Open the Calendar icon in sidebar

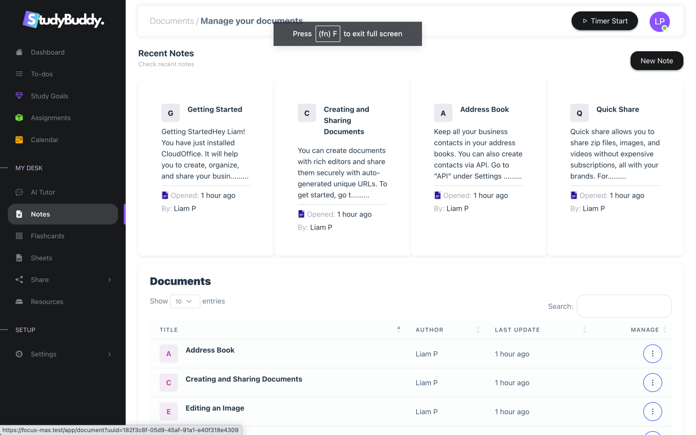point(19,140)
